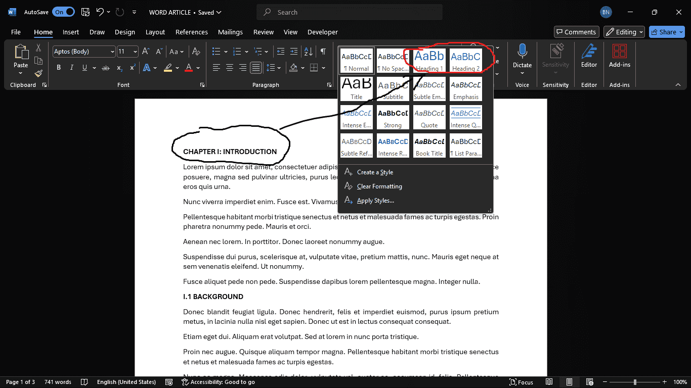Screen dimensions: 691x388
Task: Toggle italic formatting
Action: (x=71, y=68)
